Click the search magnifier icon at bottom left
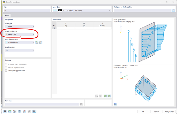This screenshot has width=177, height=114. point(5,111)
